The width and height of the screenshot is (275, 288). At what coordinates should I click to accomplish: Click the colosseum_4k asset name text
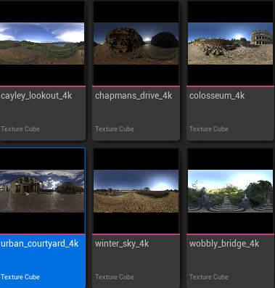(217, 96)
